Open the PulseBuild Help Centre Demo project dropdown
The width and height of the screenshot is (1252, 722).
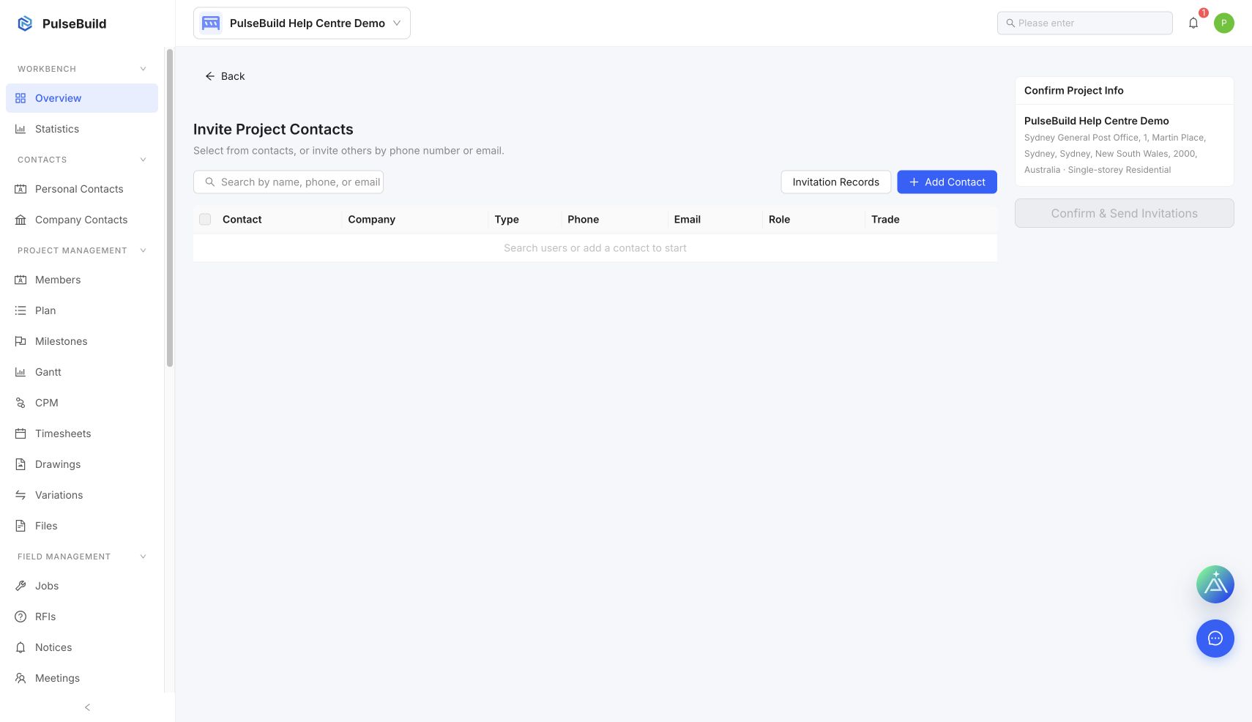point(302,23)
